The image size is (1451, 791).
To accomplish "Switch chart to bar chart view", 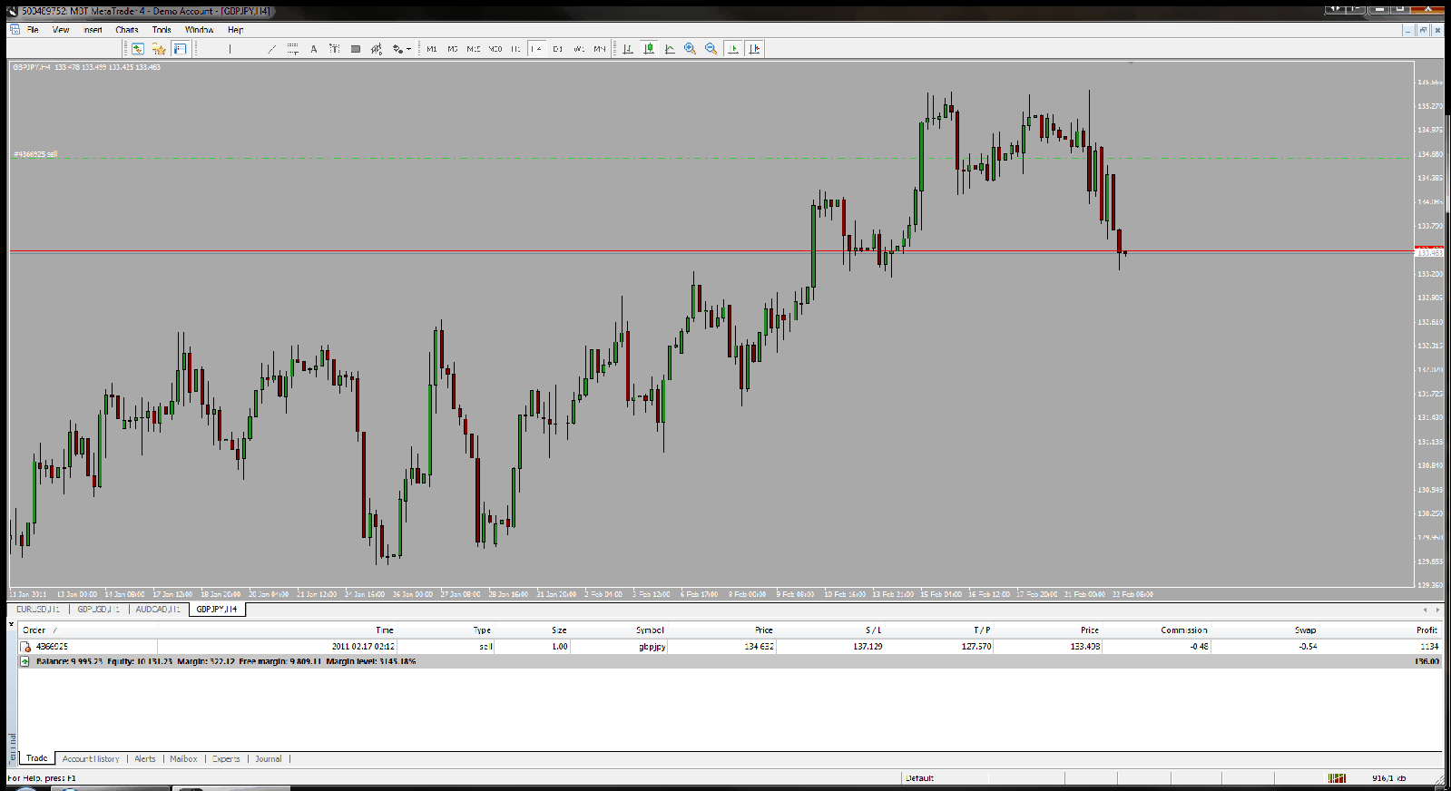I will [627, 49].
